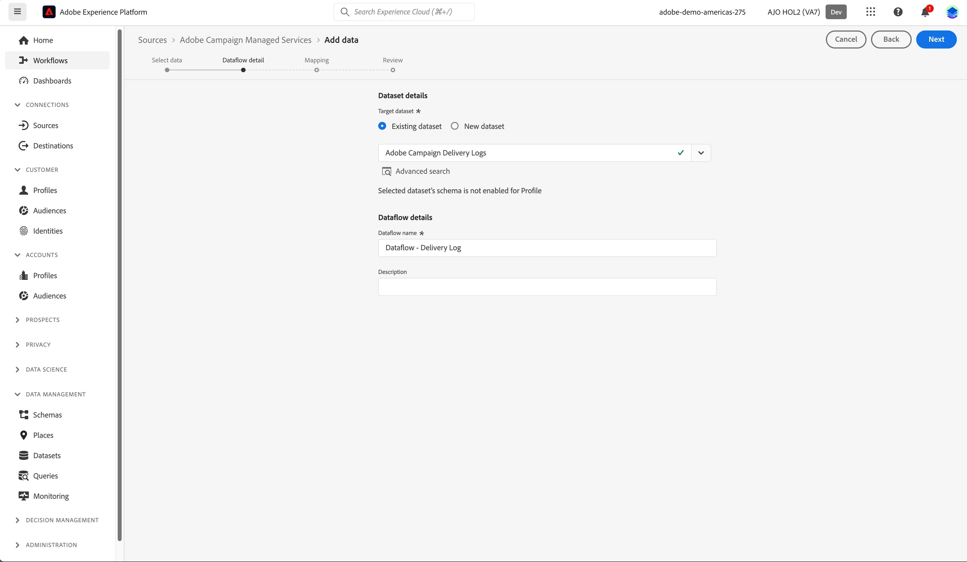967x562 pixels.
Task: Expand the Data Science section
Action: point(17,369)
